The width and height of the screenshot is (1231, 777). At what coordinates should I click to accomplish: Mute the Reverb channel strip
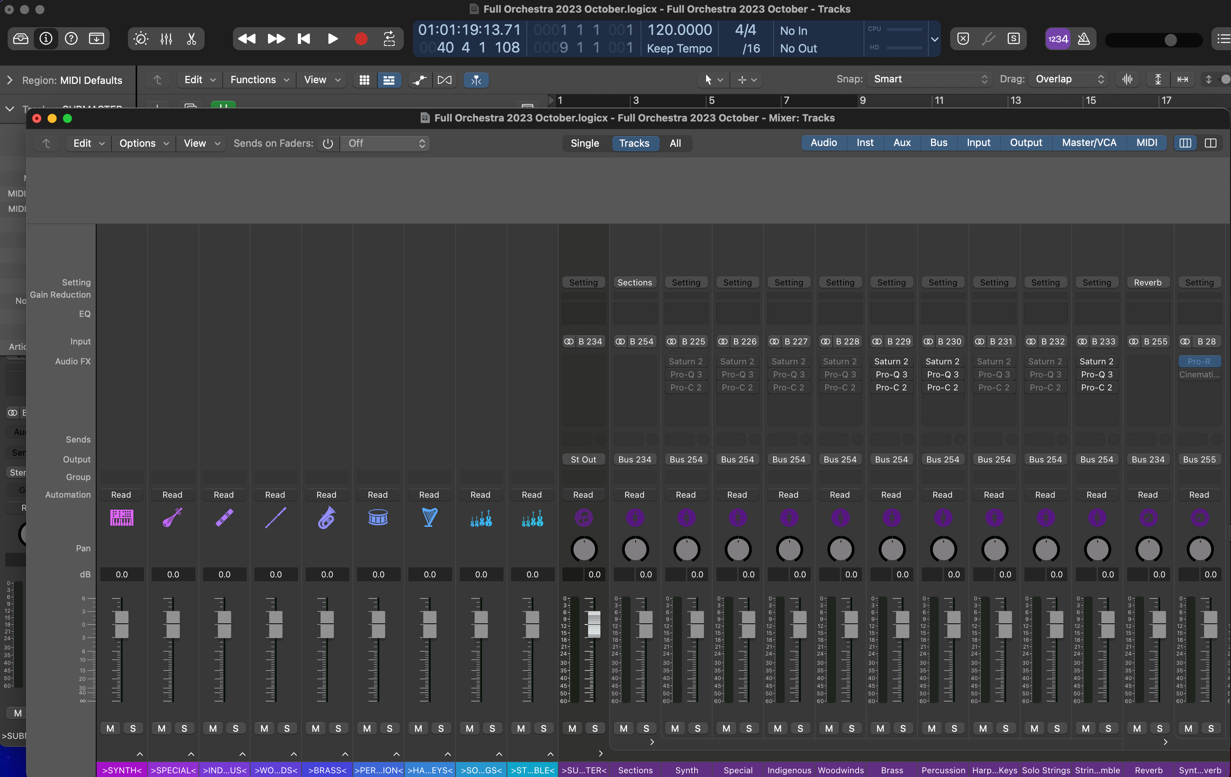(x=1137, y=728)
